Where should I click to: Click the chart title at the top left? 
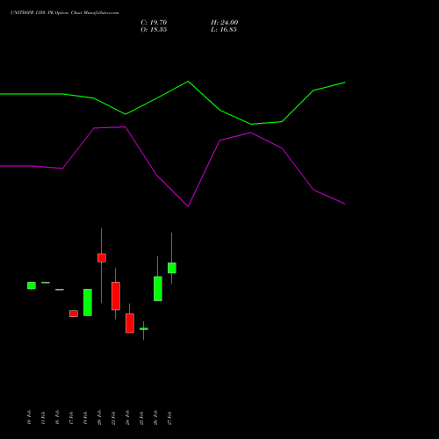click(x=64, y=13)
